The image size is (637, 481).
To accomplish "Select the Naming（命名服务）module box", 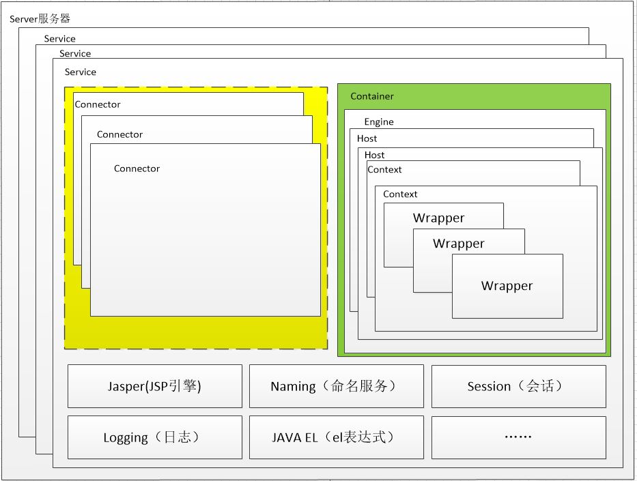I will 336,386.
